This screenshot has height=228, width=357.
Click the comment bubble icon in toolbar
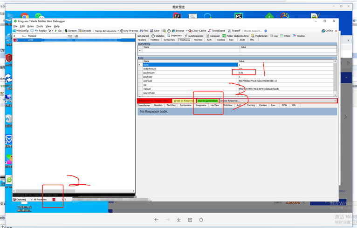32,31
